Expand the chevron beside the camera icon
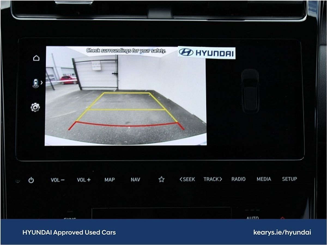 tap(42, 82)
